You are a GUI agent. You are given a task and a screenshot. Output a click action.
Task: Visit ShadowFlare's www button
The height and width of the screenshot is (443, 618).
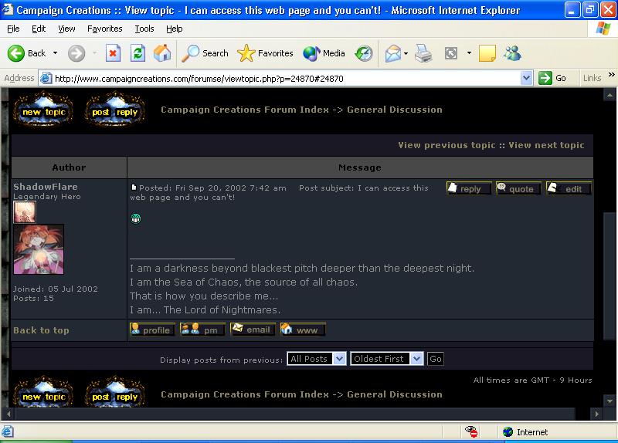(x=303, y=330)
